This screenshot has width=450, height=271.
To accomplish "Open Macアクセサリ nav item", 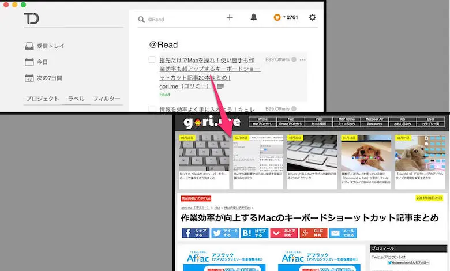I will pos(262,124).
